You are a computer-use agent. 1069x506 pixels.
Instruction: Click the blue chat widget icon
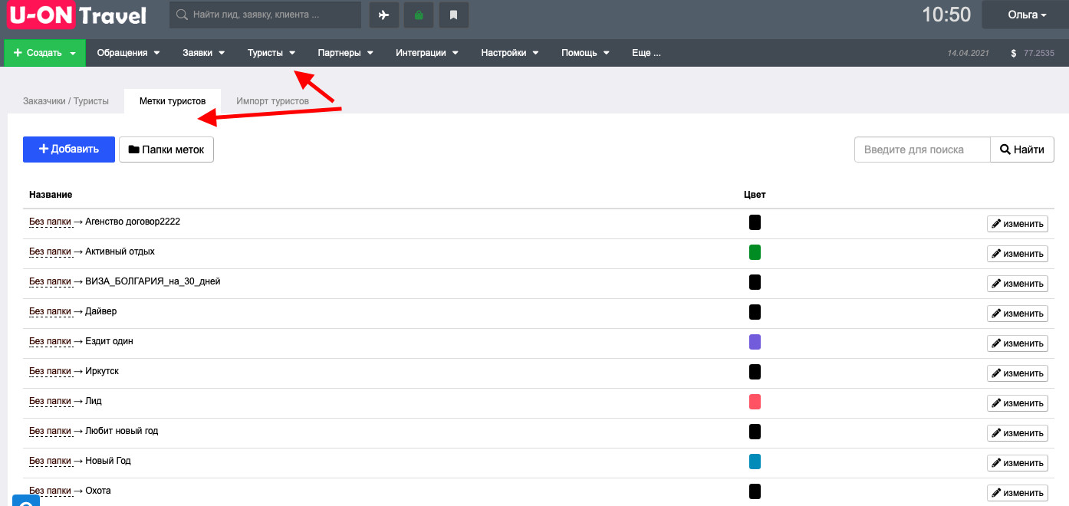tap(26, 501)
